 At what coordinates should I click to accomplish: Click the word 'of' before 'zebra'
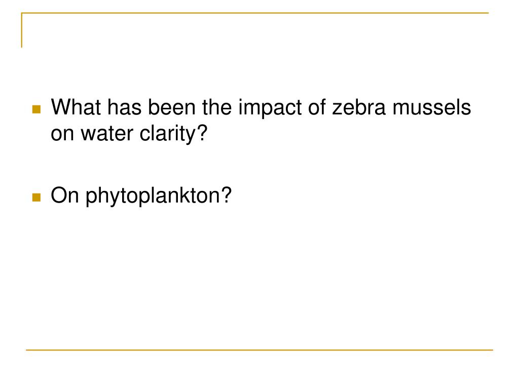[x=317, y=107]
